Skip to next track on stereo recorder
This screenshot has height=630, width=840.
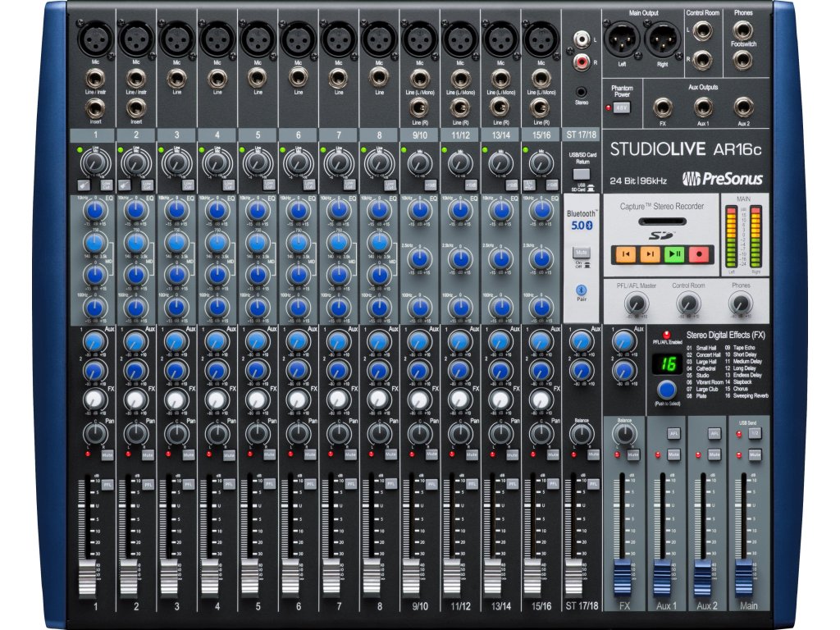650,254
